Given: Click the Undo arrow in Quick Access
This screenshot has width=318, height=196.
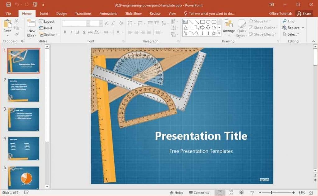Looking at the screenshot, I should [x=17, y=4].
